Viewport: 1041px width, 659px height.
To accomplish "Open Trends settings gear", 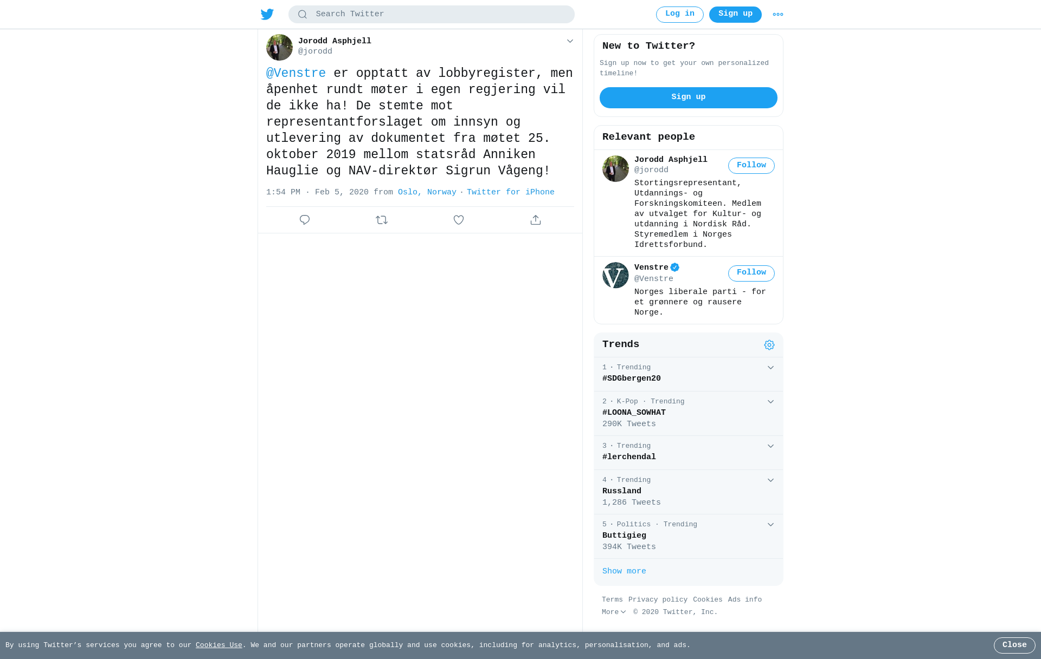I will (769, 345).
